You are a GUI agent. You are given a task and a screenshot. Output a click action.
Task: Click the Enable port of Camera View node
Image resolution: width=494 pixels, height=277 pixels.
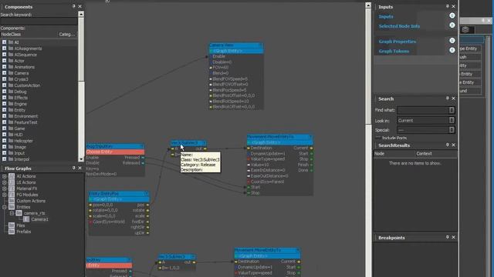pos(218,56)
